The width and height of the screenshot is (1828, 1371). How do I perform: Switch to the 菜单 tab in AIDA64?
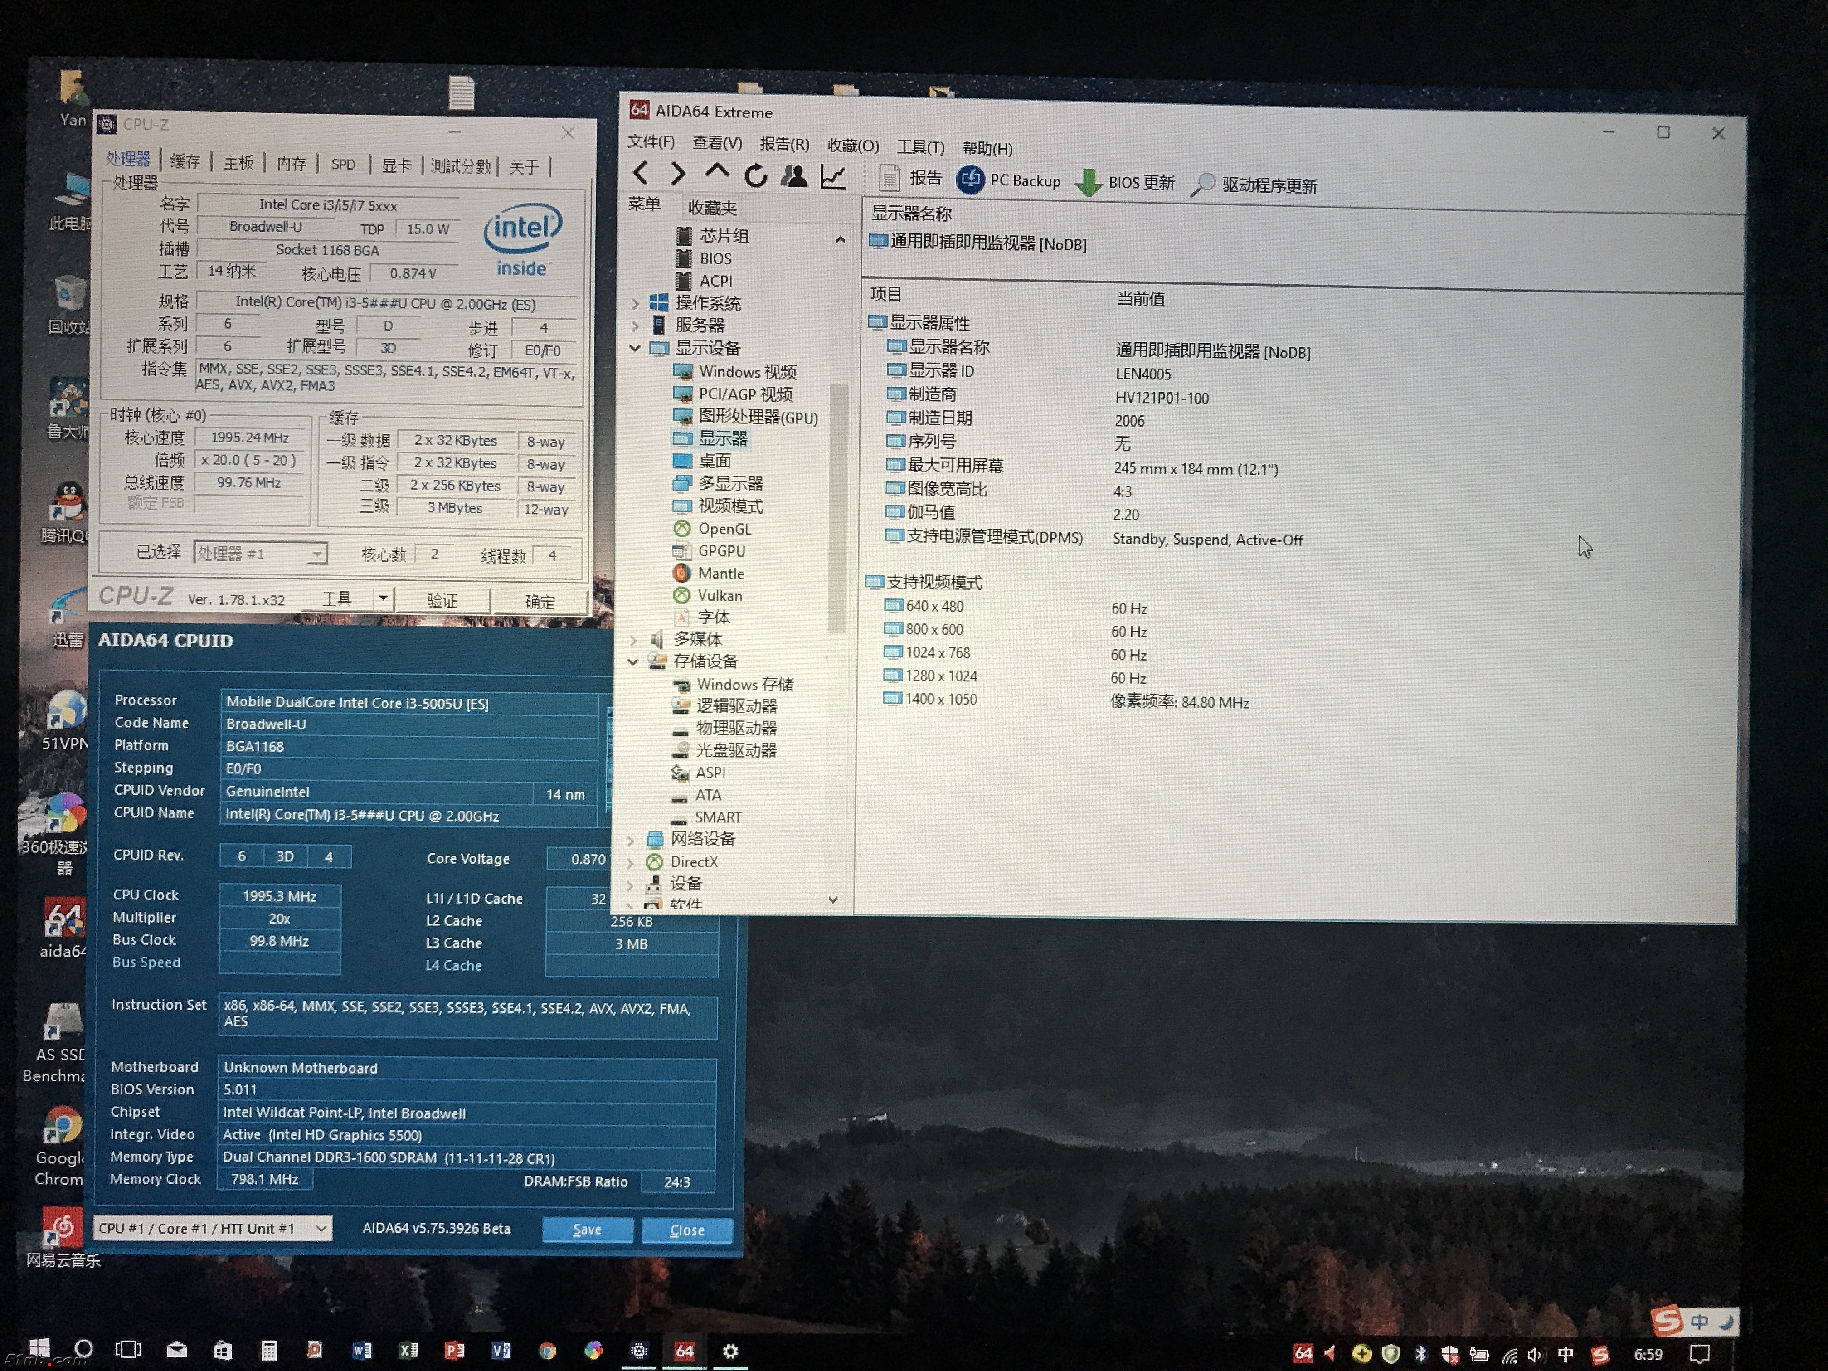[x=644, y=204]
